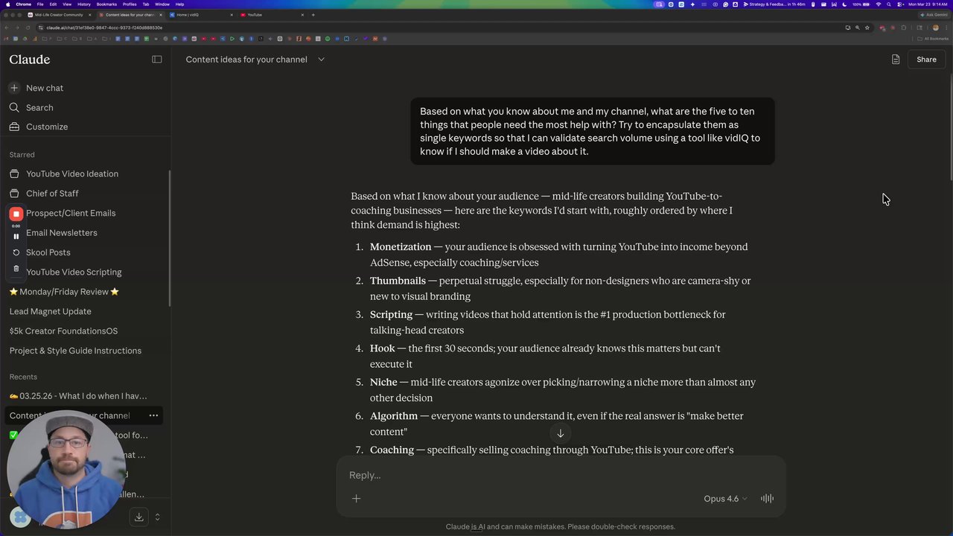
Task: Restart the recording using the circular arrow
Action: (16, 252)
